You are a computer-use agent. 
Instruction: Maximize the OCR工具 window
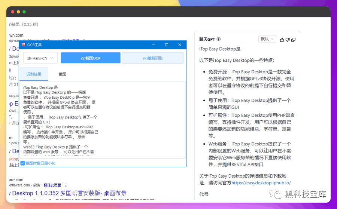pyautogui.click(x=167, y=44)
